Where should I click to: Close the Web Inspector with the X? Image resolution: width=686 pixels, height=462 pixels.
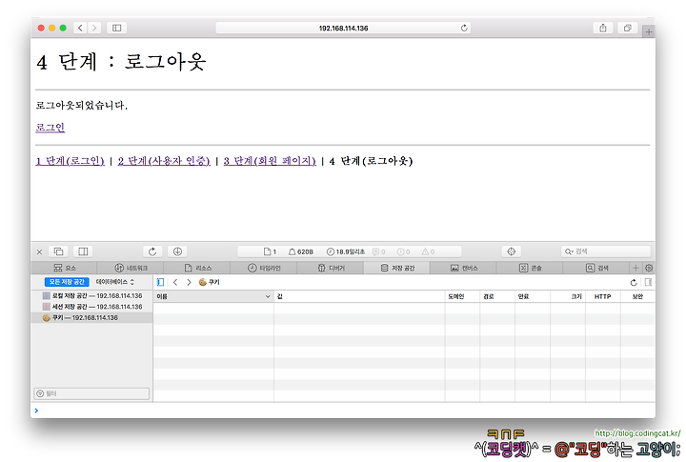click(x=39, y=251)
